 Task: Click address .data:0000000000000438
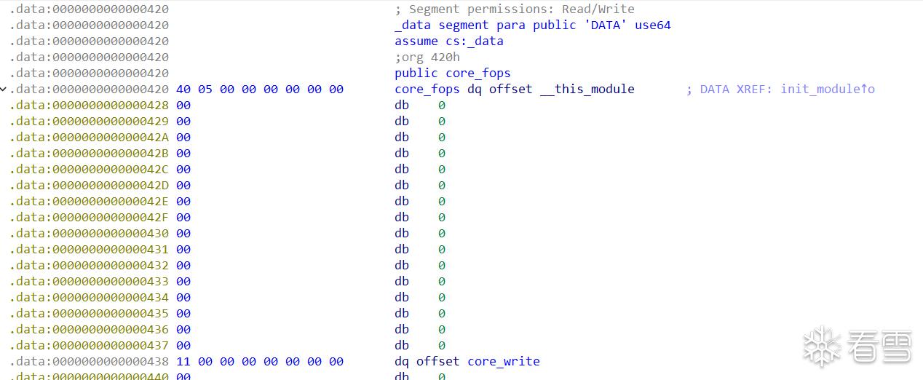89,362
